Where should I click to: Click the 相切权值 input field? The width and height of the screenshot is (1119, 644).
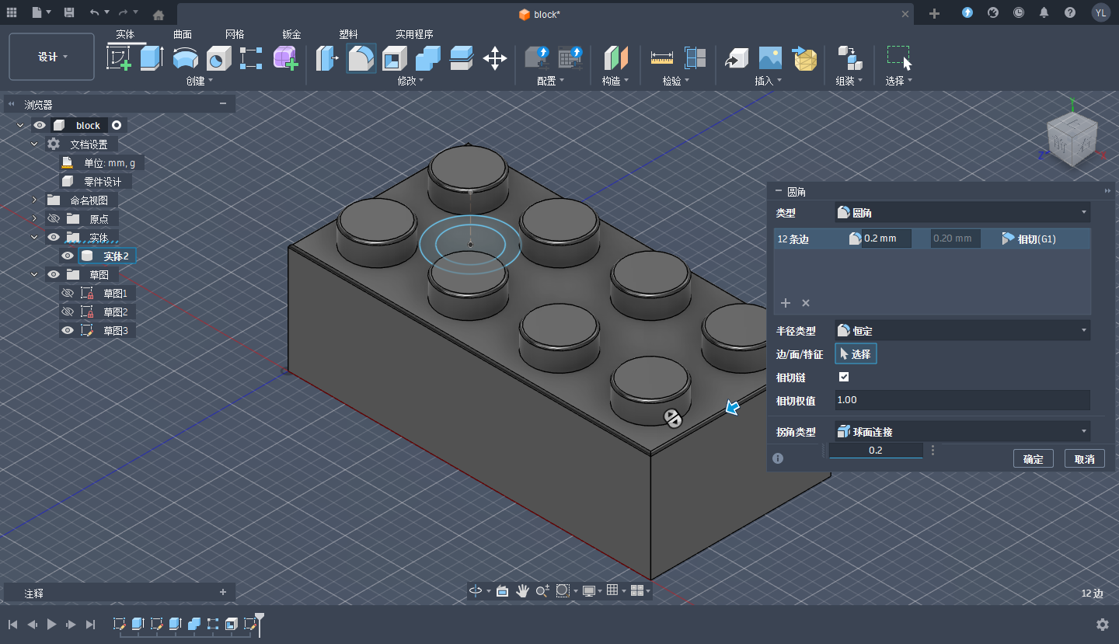pos(962,400)
